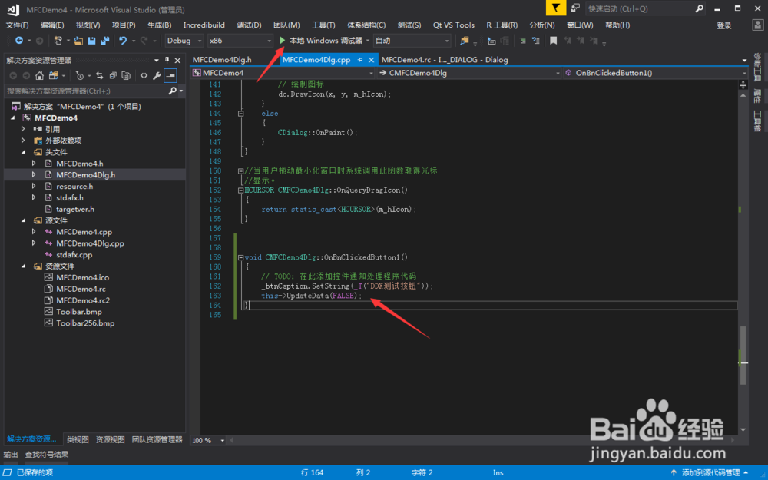Click the navigate backward toolbar icon

click(x=19, y=41)
